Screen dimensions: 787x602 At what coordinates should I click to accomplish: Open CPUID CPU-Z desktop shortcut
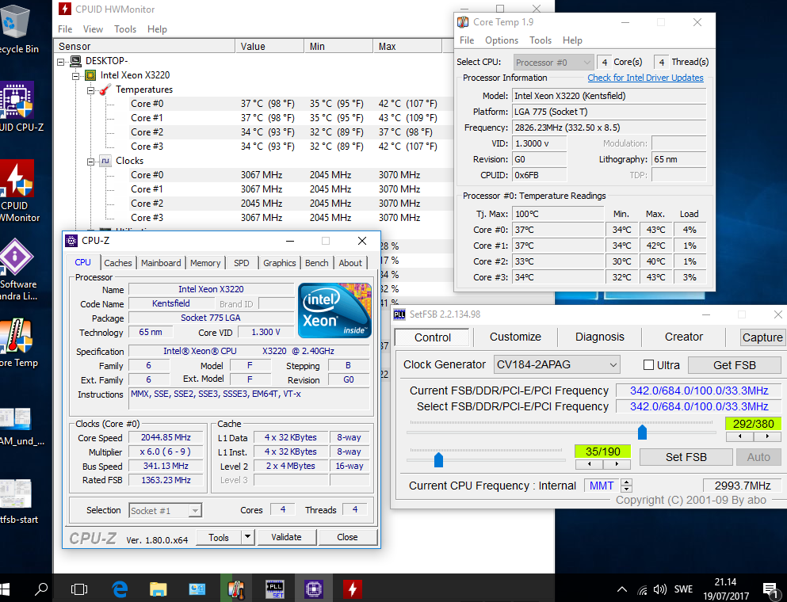coord(20,106)
